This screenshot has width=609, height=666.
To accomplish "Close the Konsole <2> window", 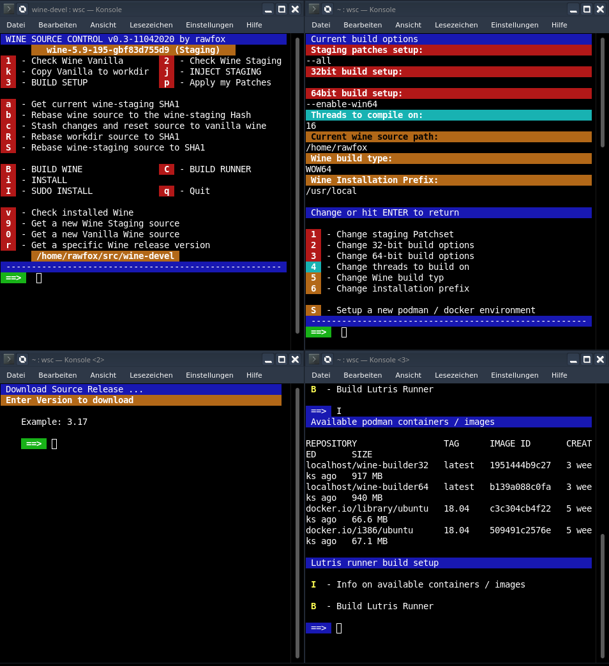I will (296, 360).
